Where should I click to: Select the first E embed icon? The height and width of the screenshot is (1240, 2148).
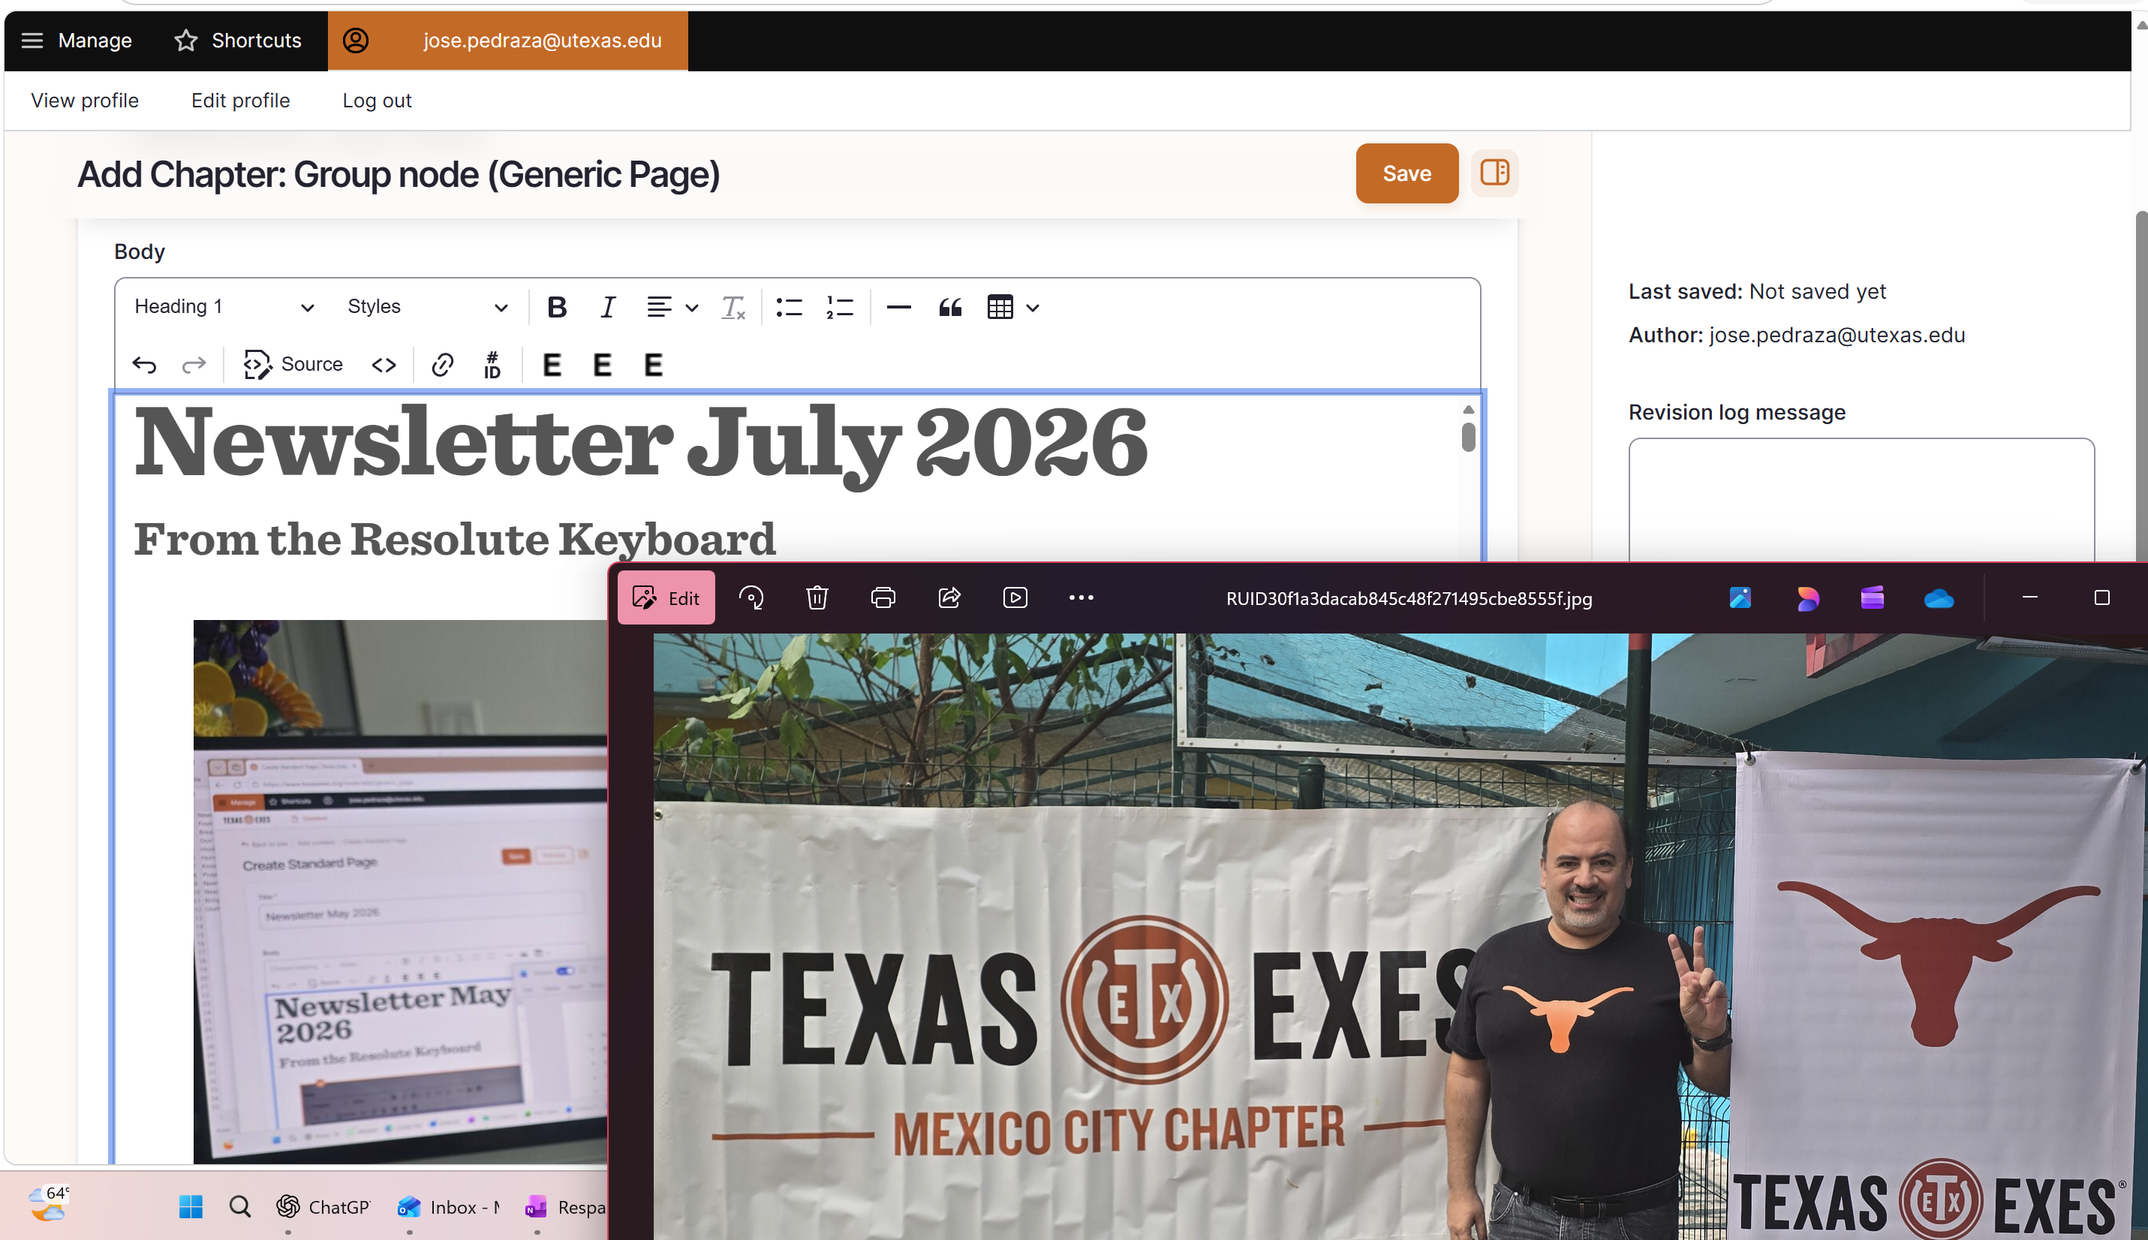[x=552, y=365]
